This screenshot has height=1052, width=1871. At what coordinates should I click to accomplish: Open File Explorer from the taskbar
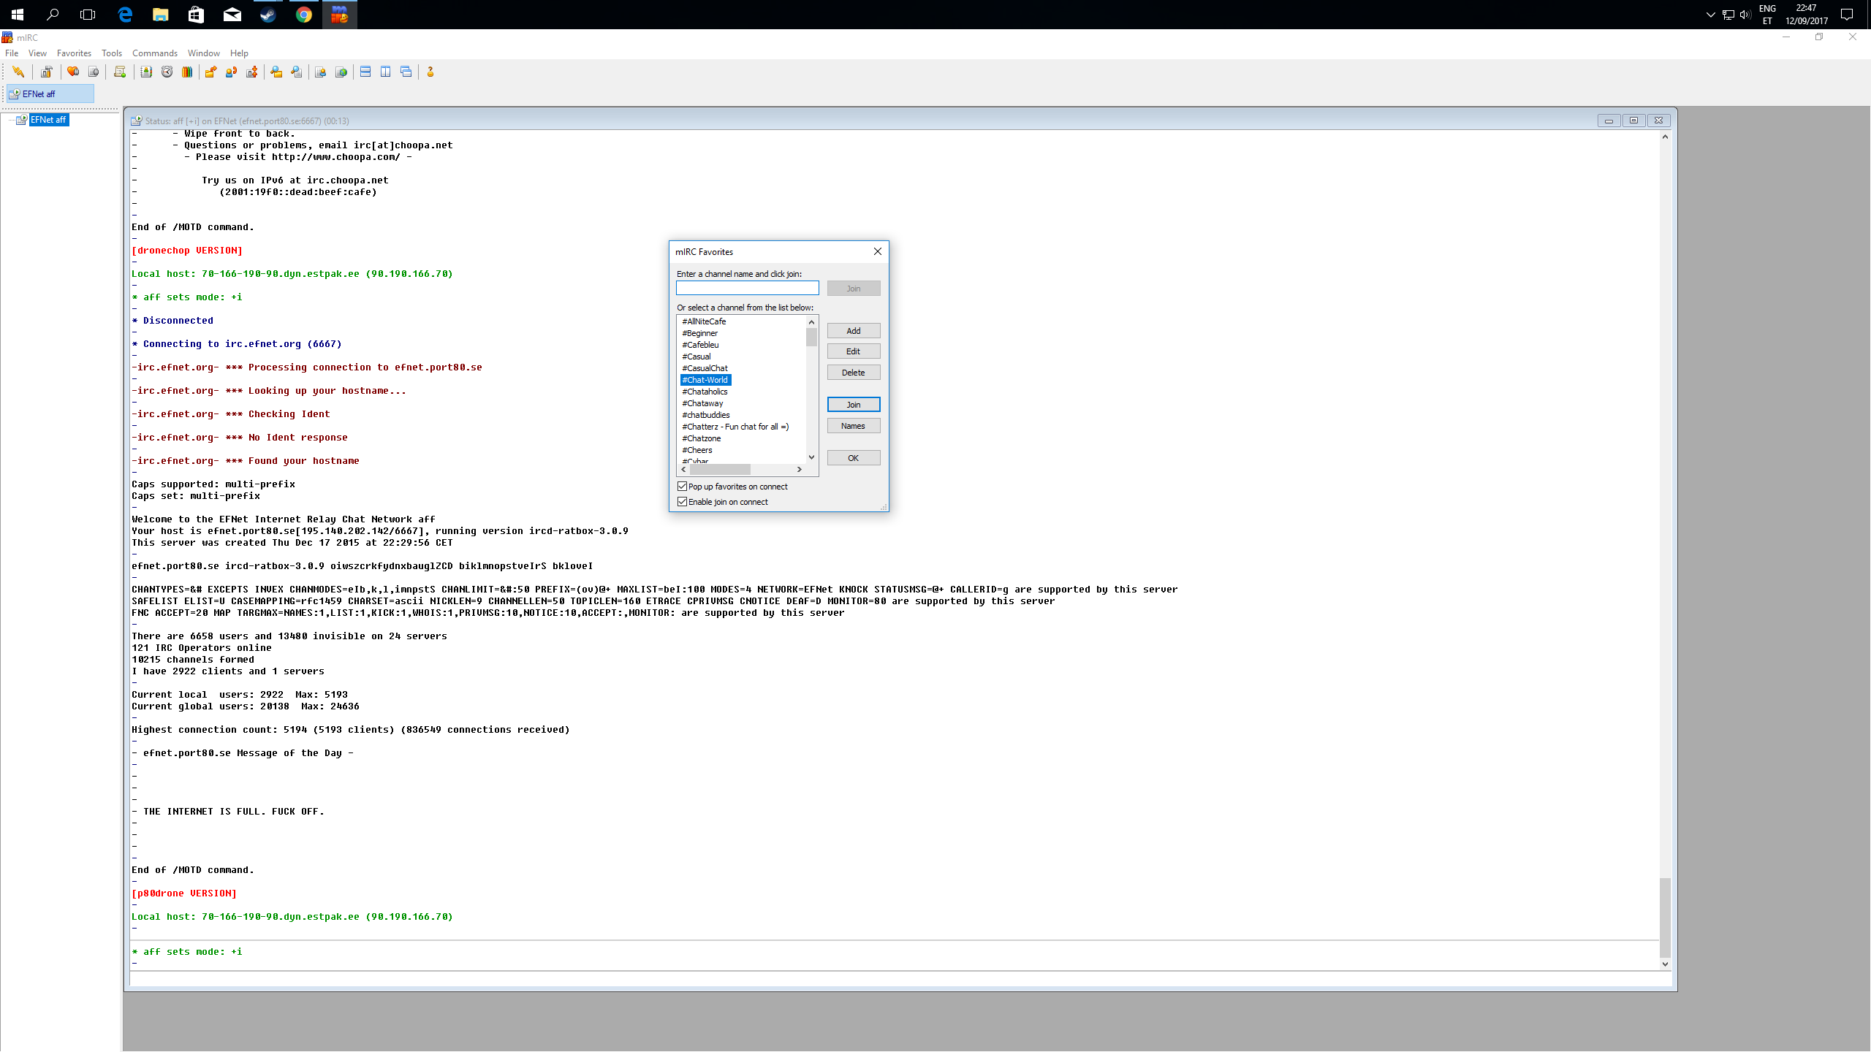point(160,15)
